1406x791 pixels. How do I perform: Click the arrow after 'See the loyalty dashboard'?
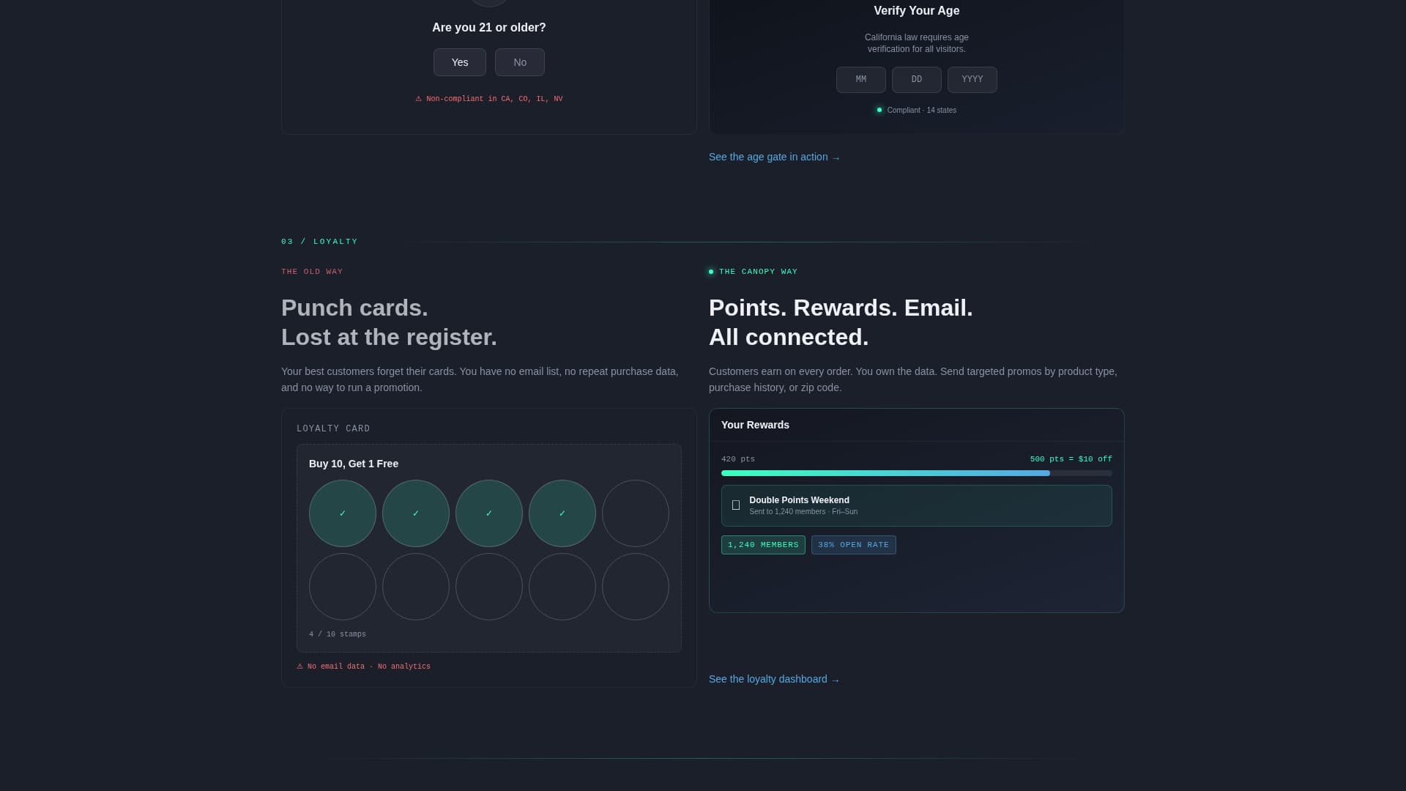[835, 679]
